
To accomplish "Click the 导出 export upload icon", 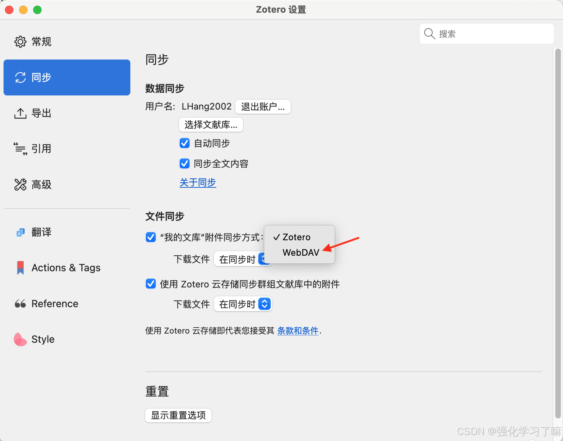I will (20, 113).
